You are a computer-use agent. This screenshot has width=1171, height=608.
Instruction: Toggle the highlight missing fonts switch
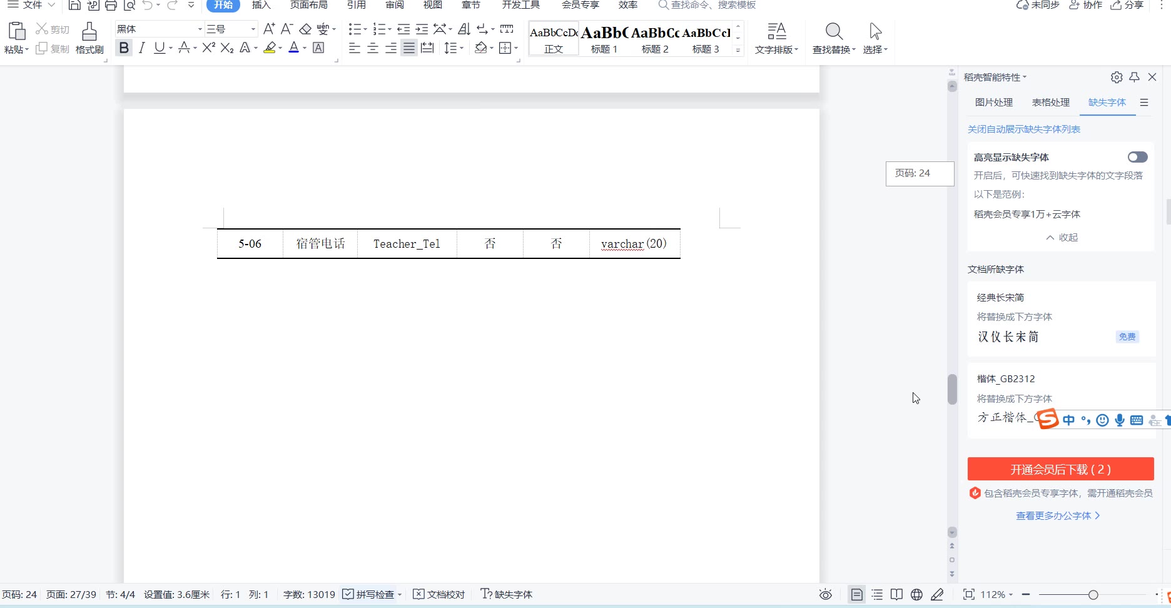point(1137,157)
